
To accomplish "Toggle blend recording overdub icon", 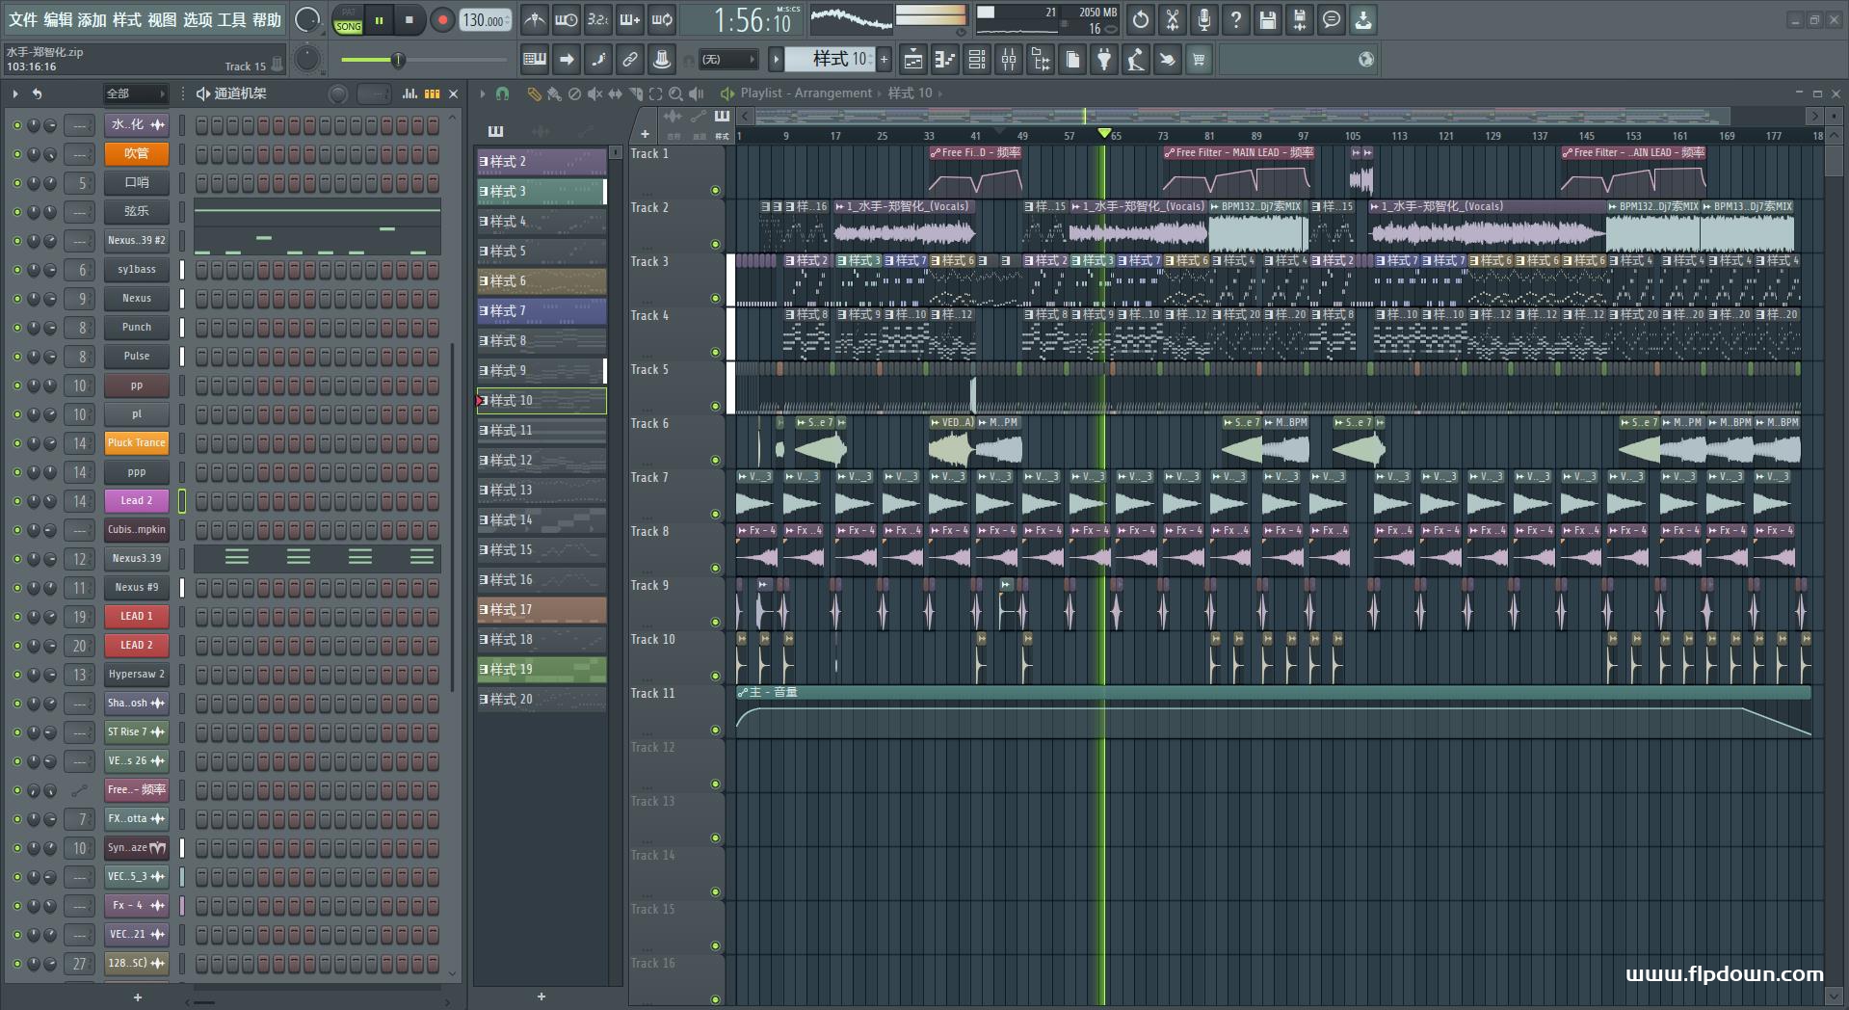I will pyautogui.click(x=630, y=19).
